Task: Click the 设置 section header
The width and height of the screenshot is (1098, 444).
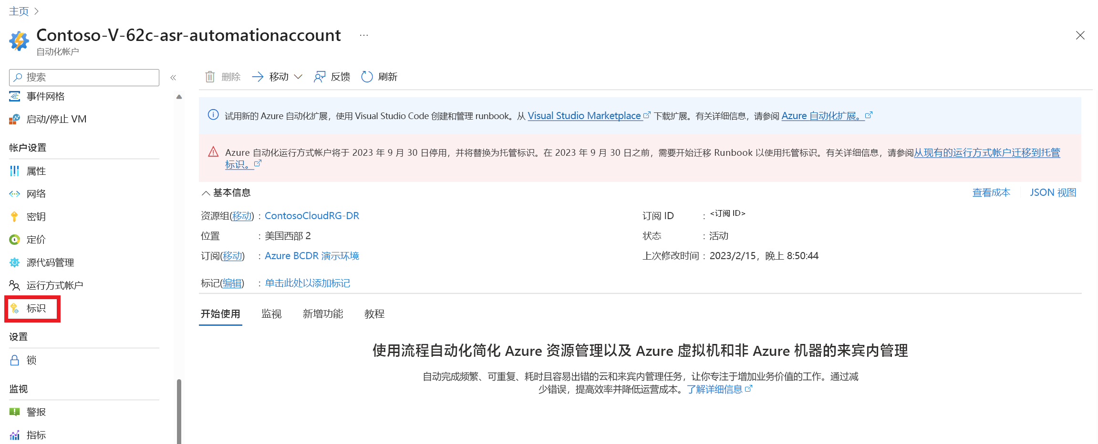Action: 18,337
